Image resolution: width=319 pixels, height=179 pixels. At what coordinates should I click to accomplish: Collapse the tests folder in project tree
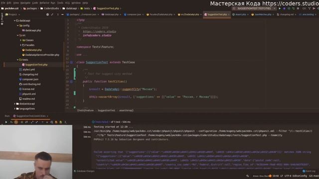(x=18, y=60)
